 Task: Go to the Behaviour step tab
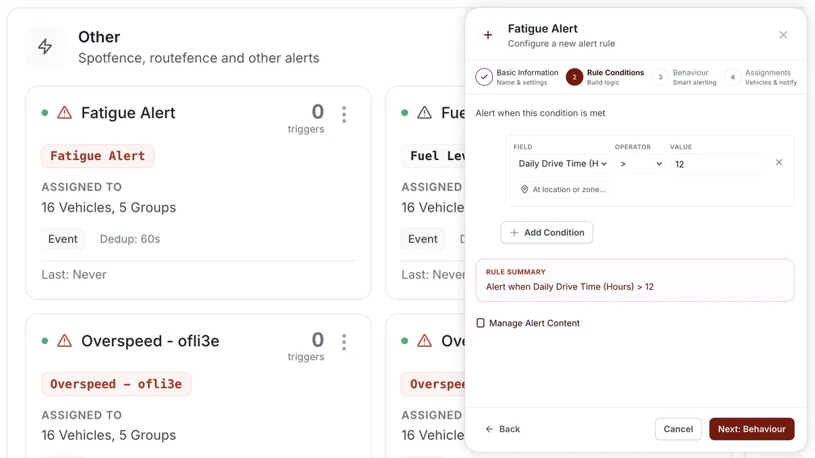[x=685, y=77]
